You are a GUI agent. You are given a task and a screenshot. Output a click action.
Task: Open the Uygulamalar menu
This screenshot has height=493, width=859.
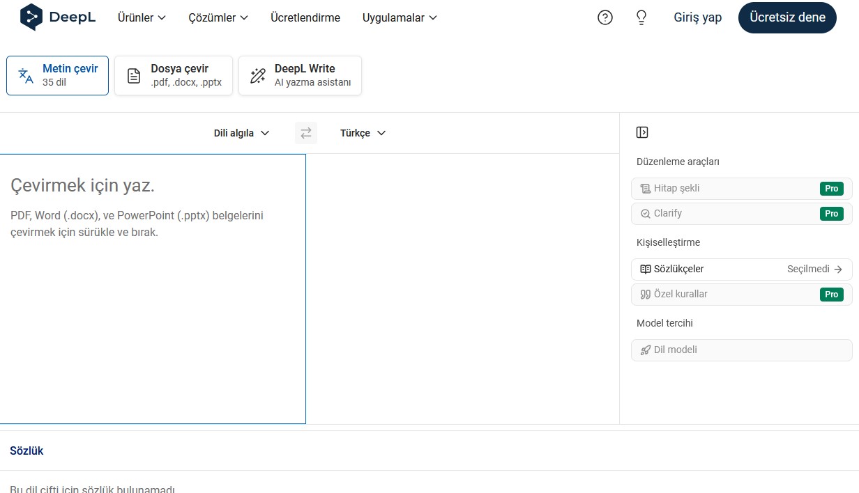point(400,18)
